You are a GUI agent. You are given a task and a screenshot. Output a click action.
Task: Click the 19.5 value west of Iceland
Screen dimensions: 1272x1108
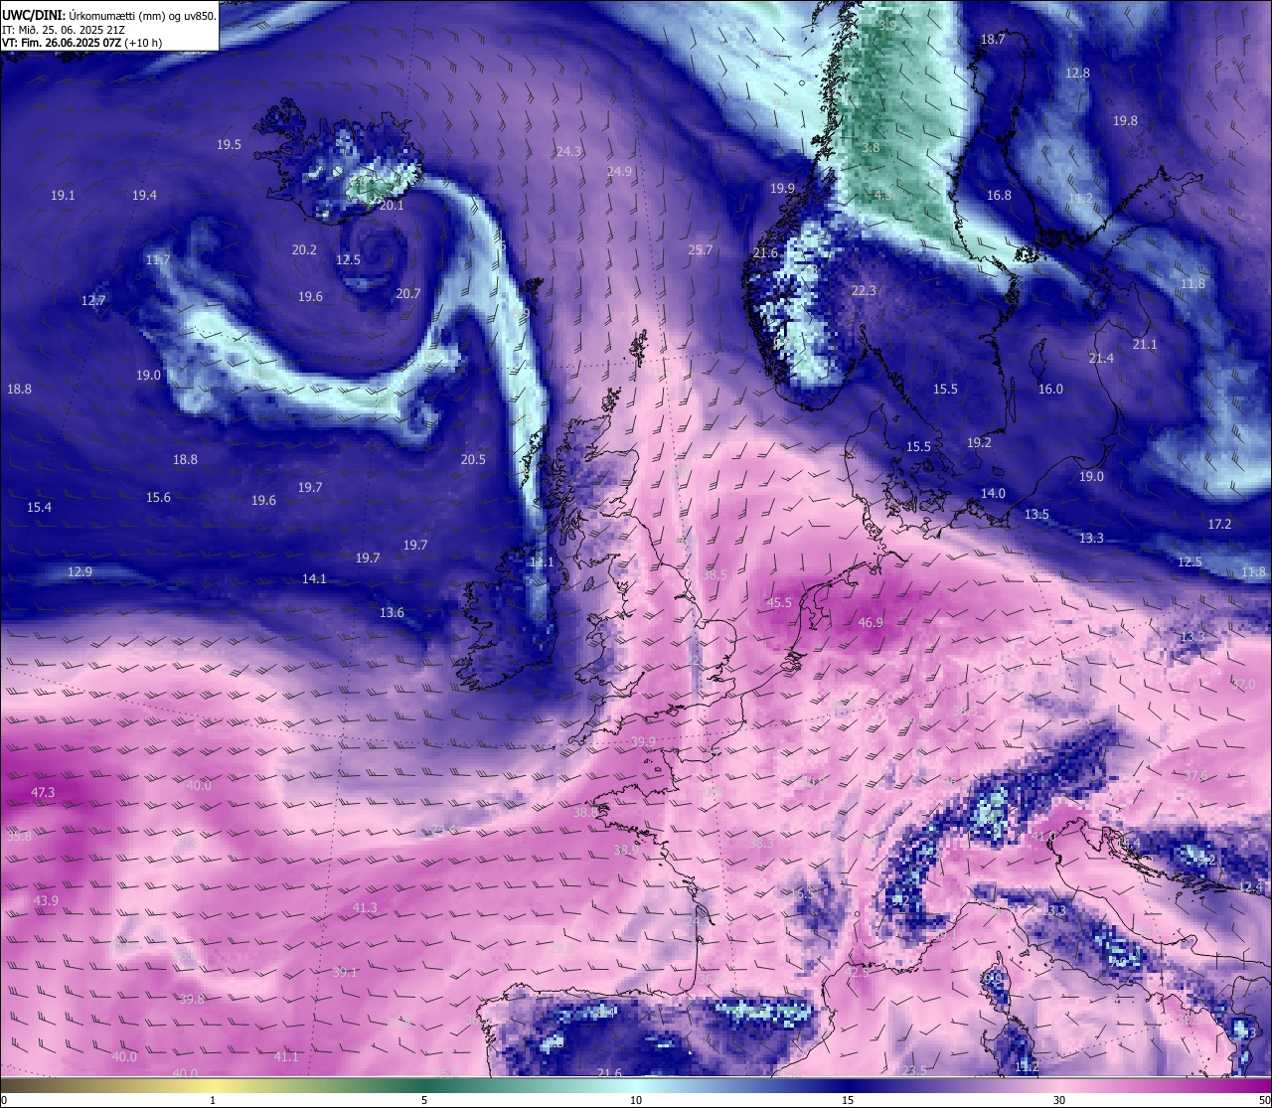pyautogui.click(x=229, y=144)
